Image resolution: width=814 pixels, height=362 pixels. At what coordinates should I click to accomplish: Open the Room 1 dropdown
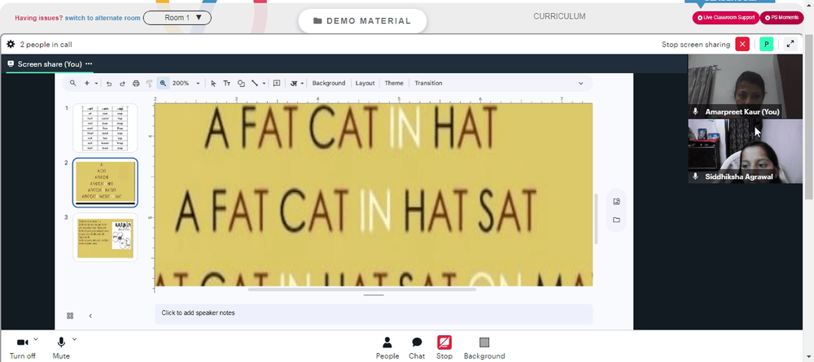177,18
